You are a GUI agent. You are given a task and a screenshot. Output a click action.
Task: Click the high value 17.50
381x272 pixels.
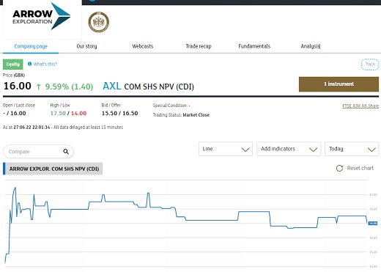tap(58, 114)
